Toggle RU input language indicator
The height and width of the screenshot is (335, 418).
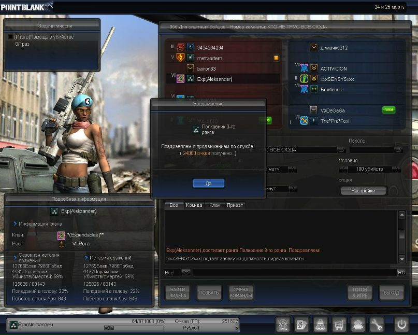pos(401,273)
